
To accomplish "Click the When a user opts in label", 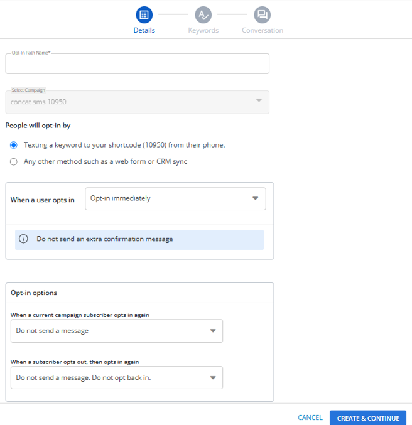I will pos(43,200).
